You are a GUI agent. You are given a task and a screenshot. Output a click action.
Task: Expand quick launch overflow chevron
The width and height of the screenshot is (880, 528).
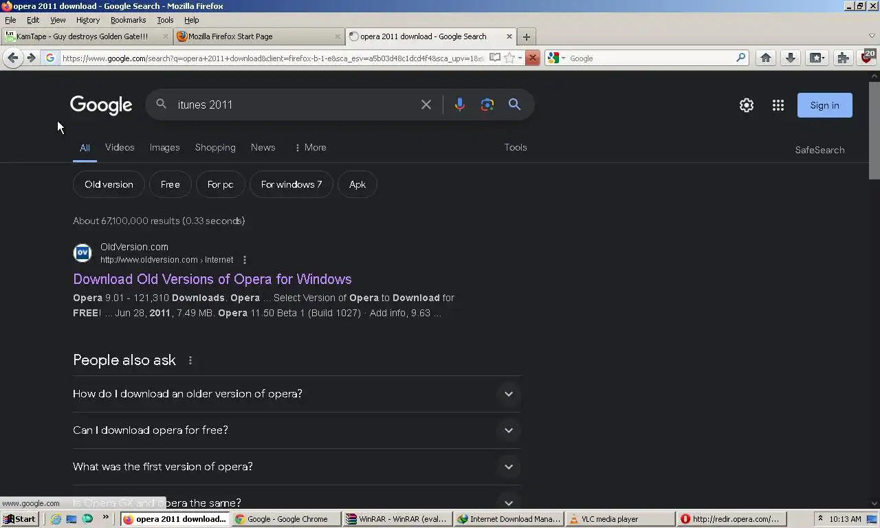tap(105, 518)
